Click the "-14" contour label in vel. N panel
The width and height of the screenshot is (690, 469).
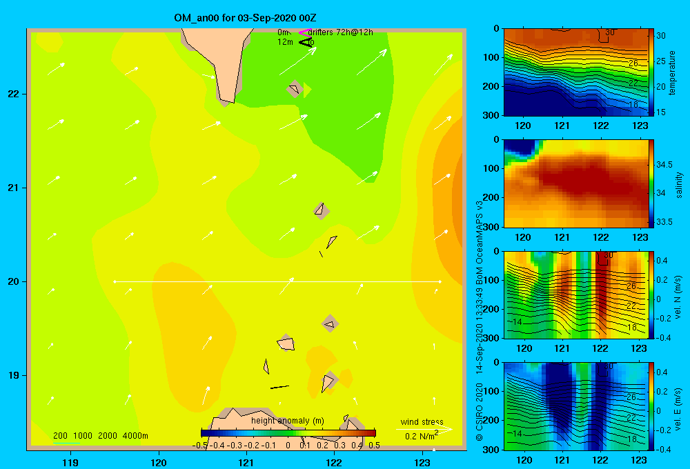[x=515, y=322]
